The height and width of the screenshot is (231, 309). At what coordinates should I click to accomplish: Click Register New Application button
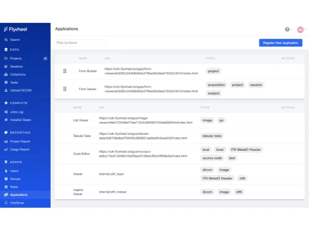[x=281, y=43]
